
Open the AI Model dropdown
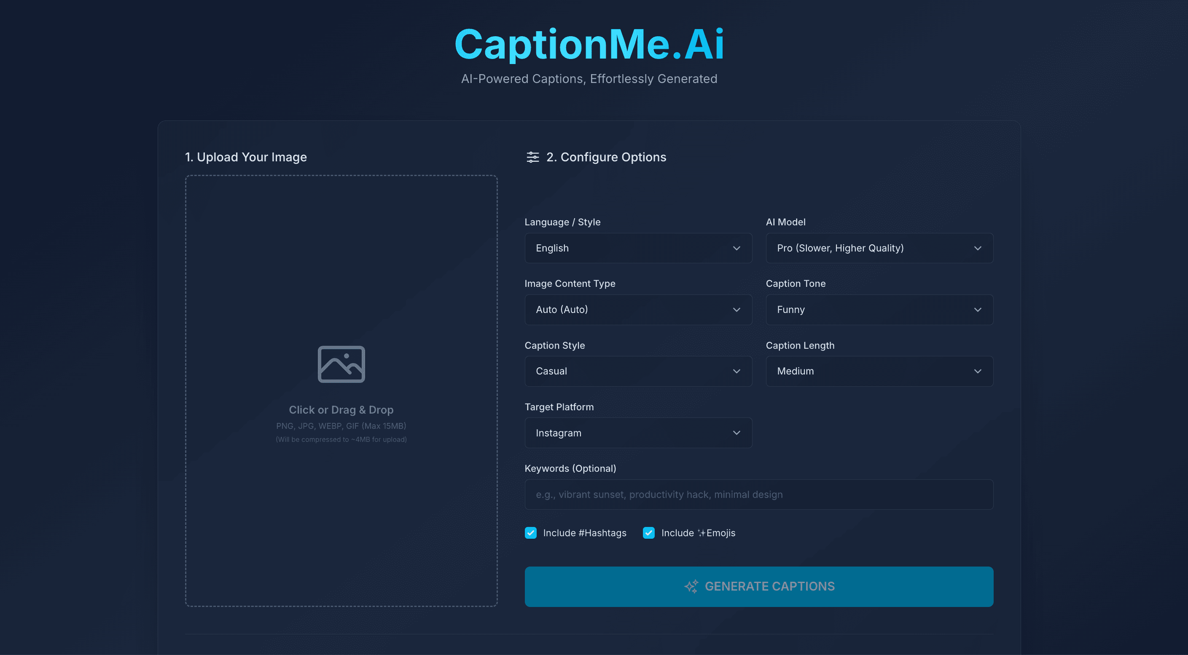tap(879, 248)
